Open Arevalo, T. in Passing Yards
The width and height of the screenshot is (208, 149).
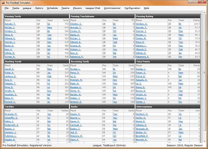click(10, 24)
